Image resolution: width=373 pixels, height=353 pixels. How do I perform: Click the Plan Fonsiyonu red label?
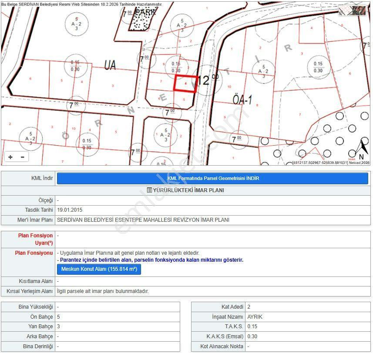[x=34, y=253]
